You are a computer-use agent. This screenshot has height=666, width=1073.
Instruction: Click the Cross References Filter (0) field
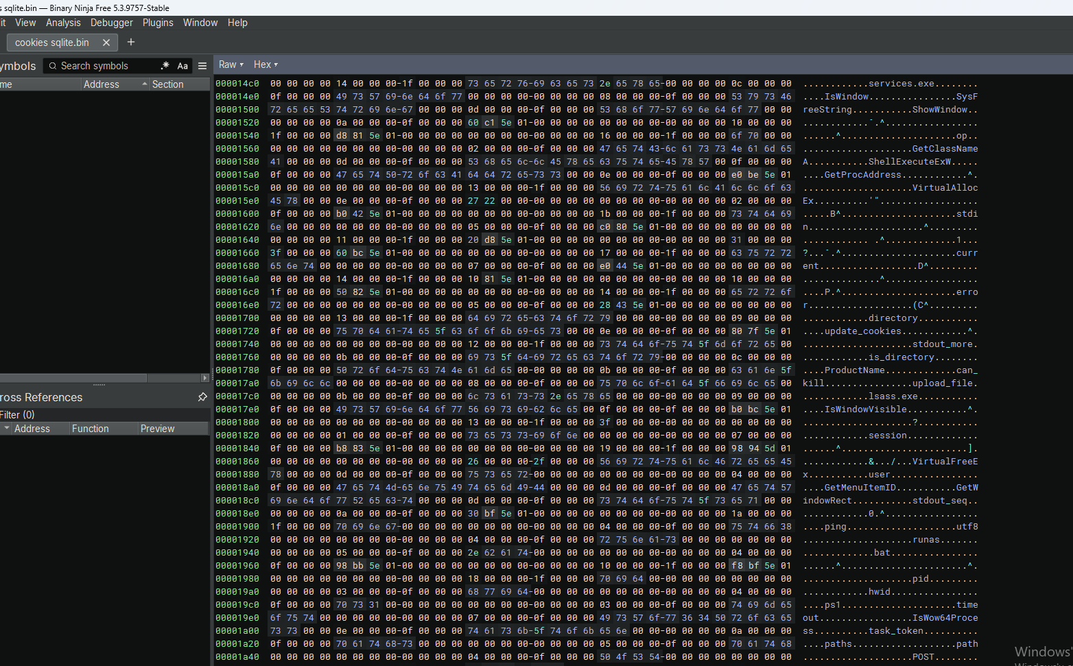[104, 415]
